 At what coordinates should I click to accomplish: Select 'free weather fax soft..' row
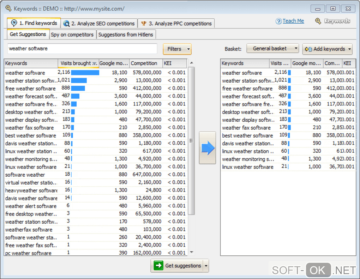[x=96, y=245]
